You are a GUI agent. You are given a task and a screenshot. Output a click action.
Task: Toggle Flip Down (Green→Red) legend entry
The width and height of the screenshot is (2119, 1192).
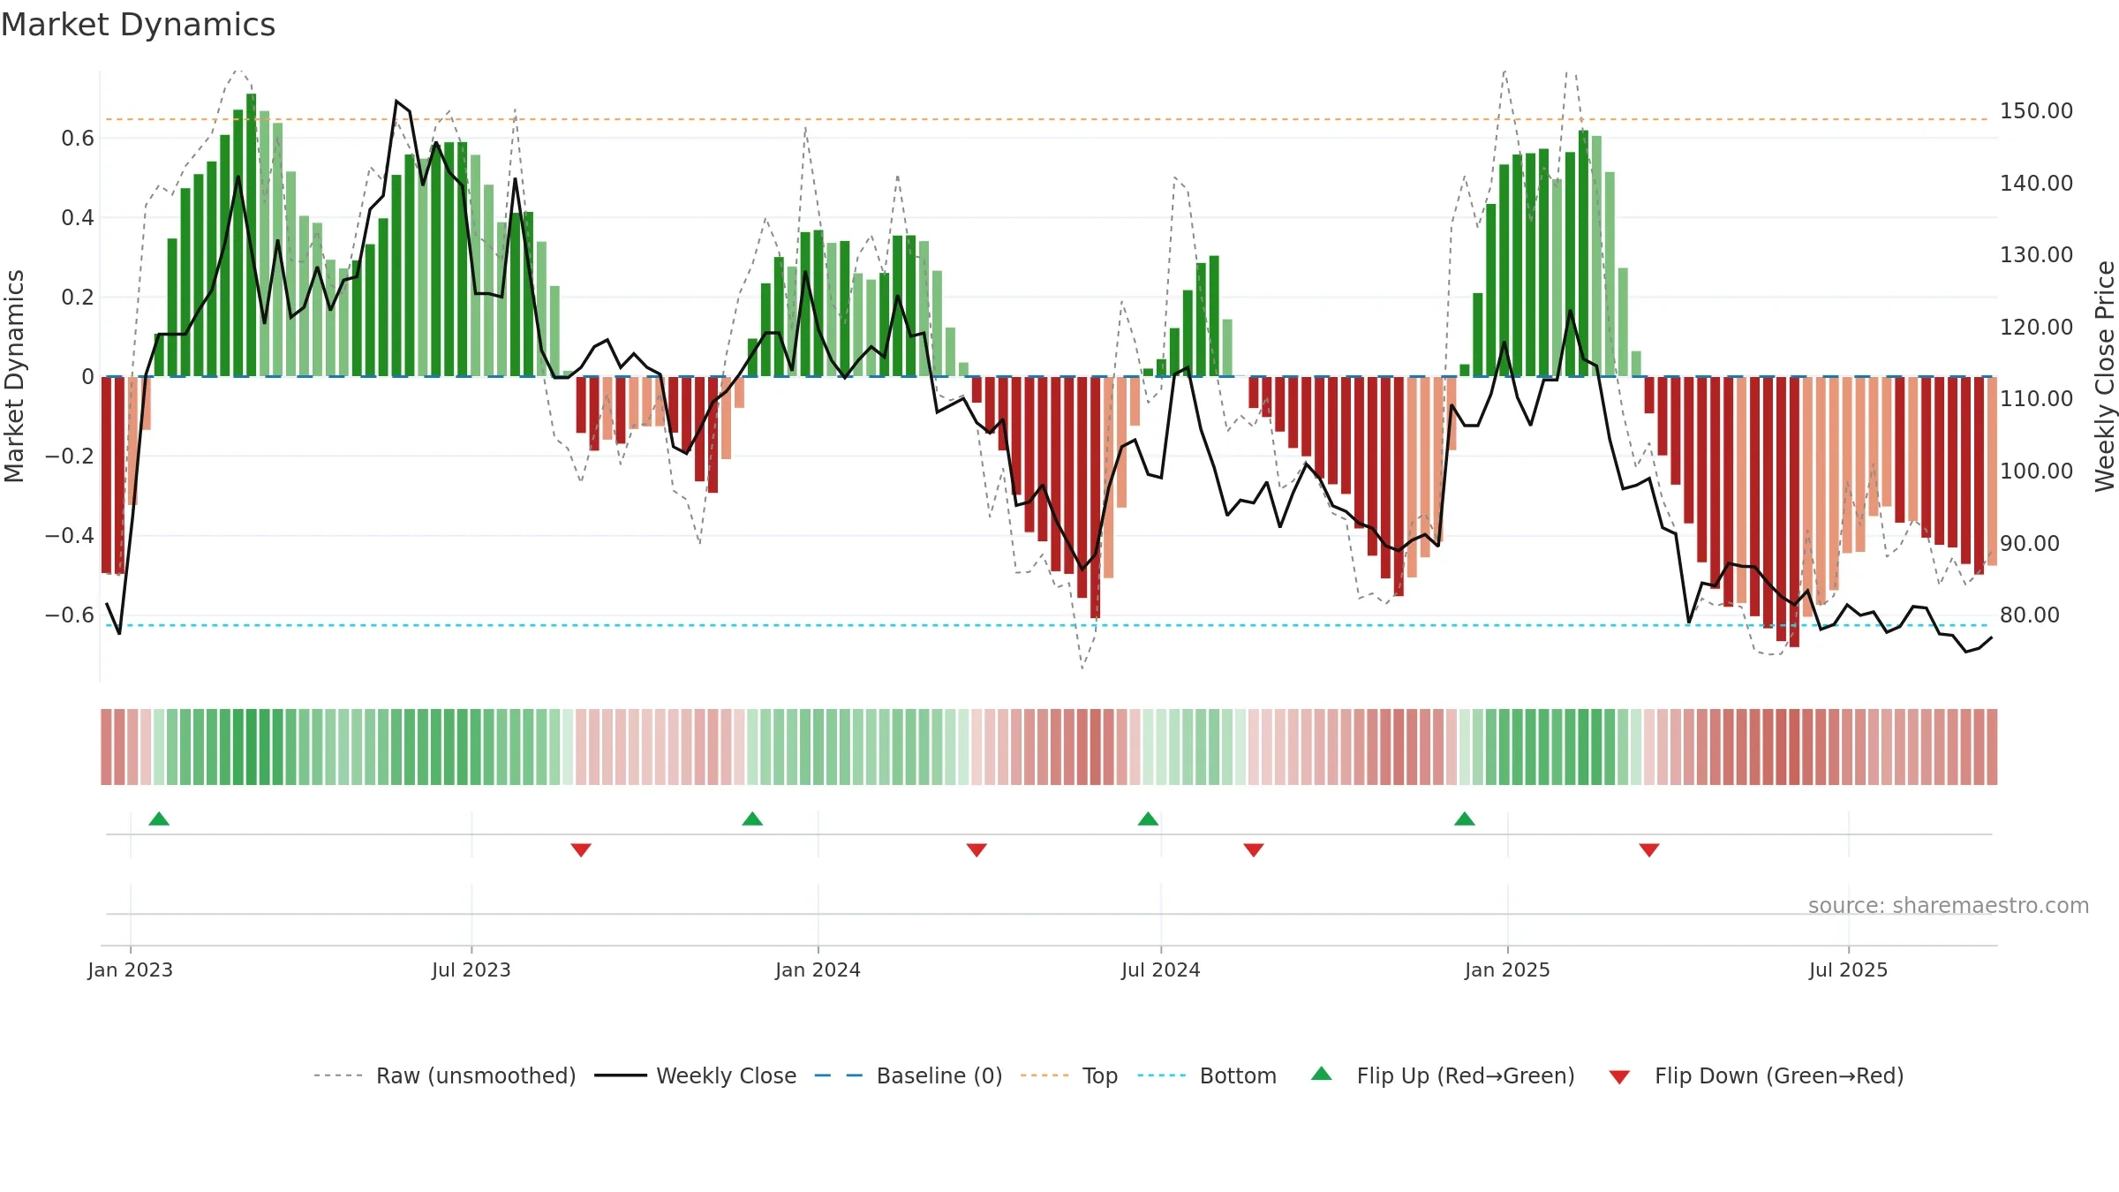[1756, 1075]
